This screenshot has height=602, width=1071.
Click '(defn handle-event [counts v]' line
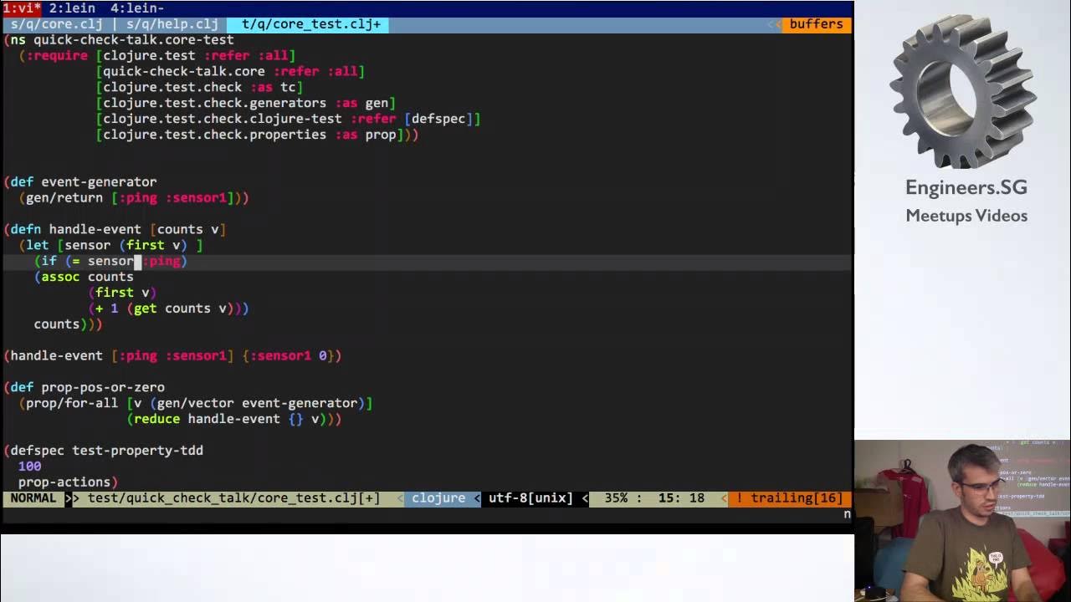(115, 229)
